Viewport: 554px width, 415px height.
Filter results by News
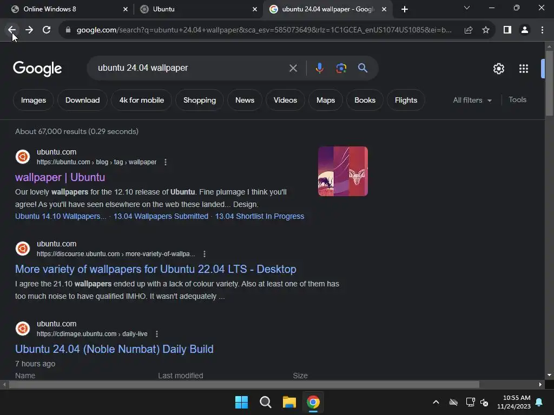point(245,100)
